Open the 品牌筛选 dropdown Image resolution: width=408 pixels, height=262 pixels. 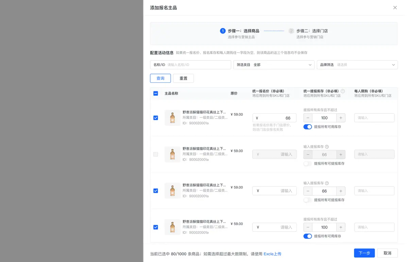[357, 64]
